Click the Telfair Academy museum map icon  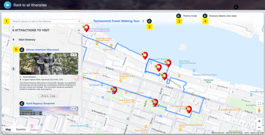point(87,125)
